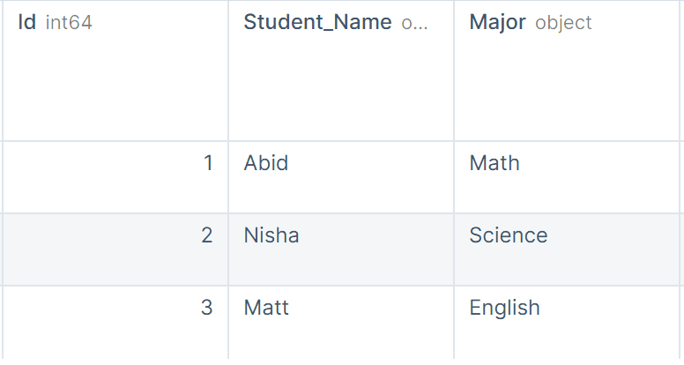The width and height of the screenshot is (684, 365).
Task: Click the Nisha name cell
Action: (341, 250)
